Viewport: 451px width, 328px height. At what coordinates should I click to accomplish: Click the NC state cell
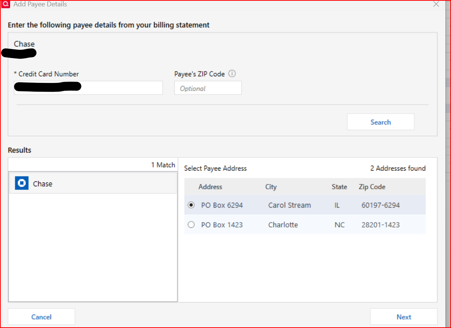pyautogui.click(x=340, y=225)
